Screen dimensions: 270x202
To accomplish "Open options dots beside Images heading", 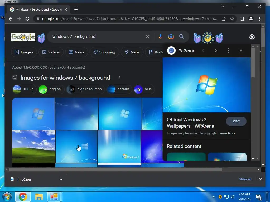I will click(119, 78).
